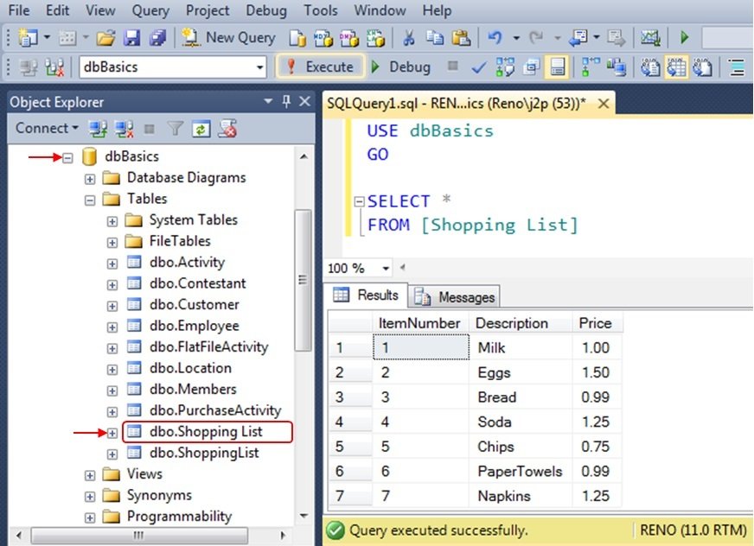Click the Copy icon in toolbar
Viewport: 754px width, 546px height.
[x=435, y=37]
